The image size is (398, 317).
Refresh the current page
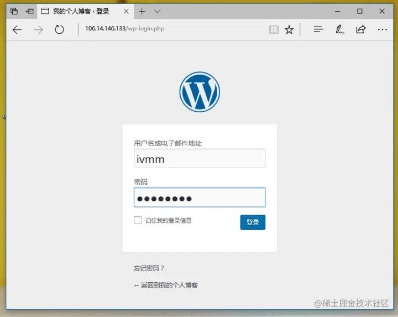(x=59, y=29)
